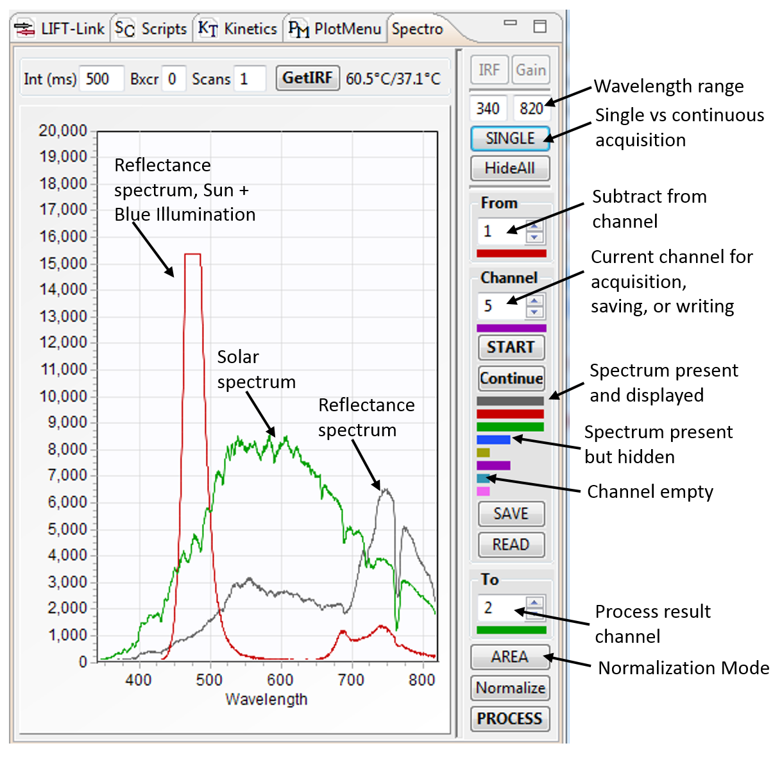This screenshot has width=782, height=757.
Task: Toggle SINGLE acquisition mode button
Action: pos(510,139)
